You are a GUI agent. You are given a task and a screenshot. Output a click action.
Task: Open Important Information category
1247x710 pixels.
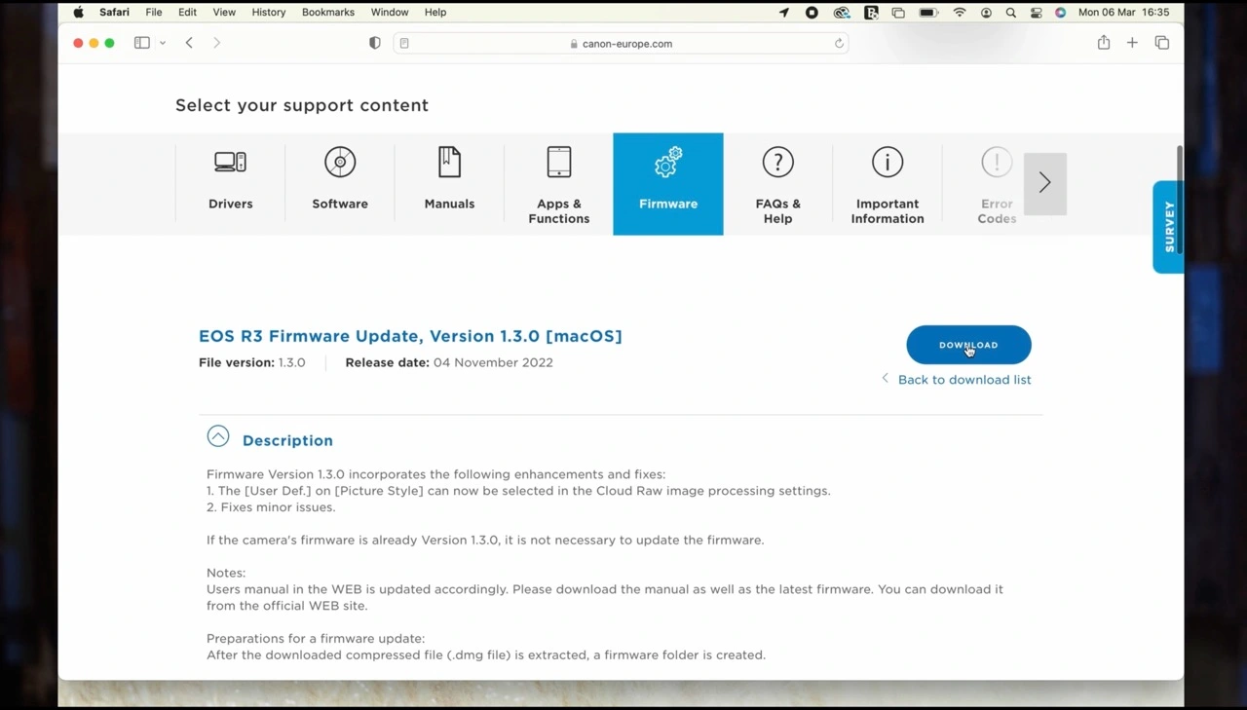(x=888, y=184)
